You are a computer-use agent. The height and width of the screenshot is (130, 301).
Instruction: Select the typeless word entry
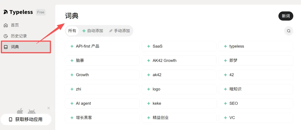coord(256,46)
